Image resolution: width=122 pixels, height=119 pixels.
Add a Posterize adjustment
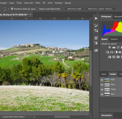click(114, 57)
